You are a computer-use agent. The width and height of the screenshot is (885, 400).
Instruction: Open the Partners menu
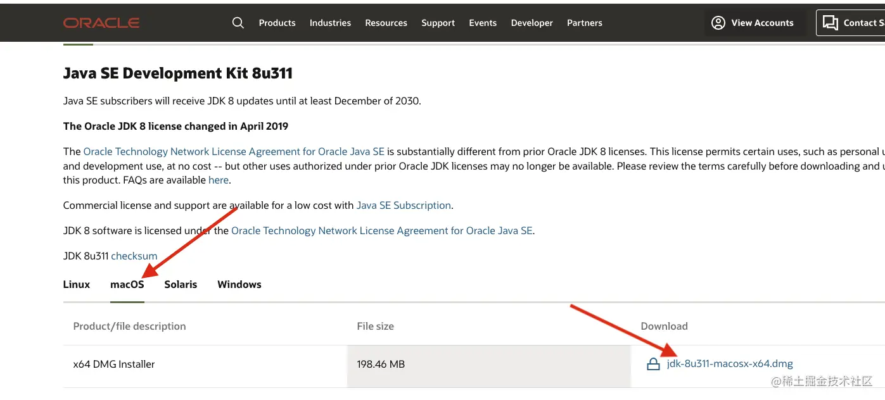coord(584,23)
